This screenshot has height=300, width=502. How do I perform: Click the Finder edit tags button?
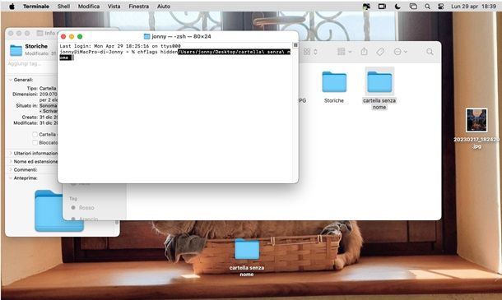[380, 52]
